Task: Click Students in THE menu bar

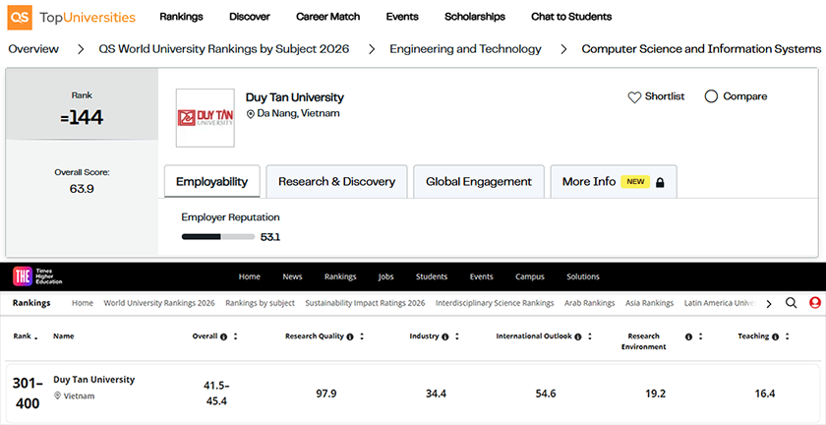Action: [432, 276]
